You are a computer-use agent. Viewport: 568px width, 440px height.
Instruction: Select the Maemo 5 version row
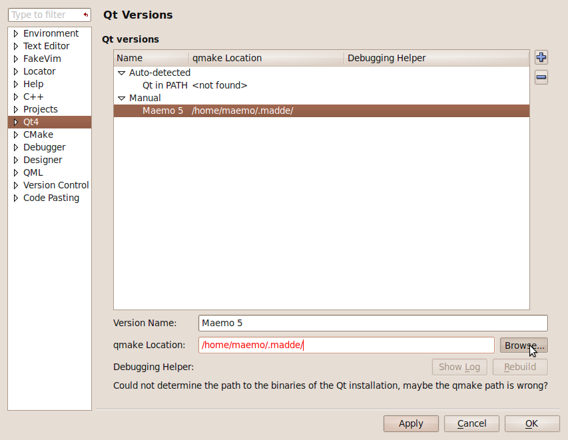click(x=162, y=110)
